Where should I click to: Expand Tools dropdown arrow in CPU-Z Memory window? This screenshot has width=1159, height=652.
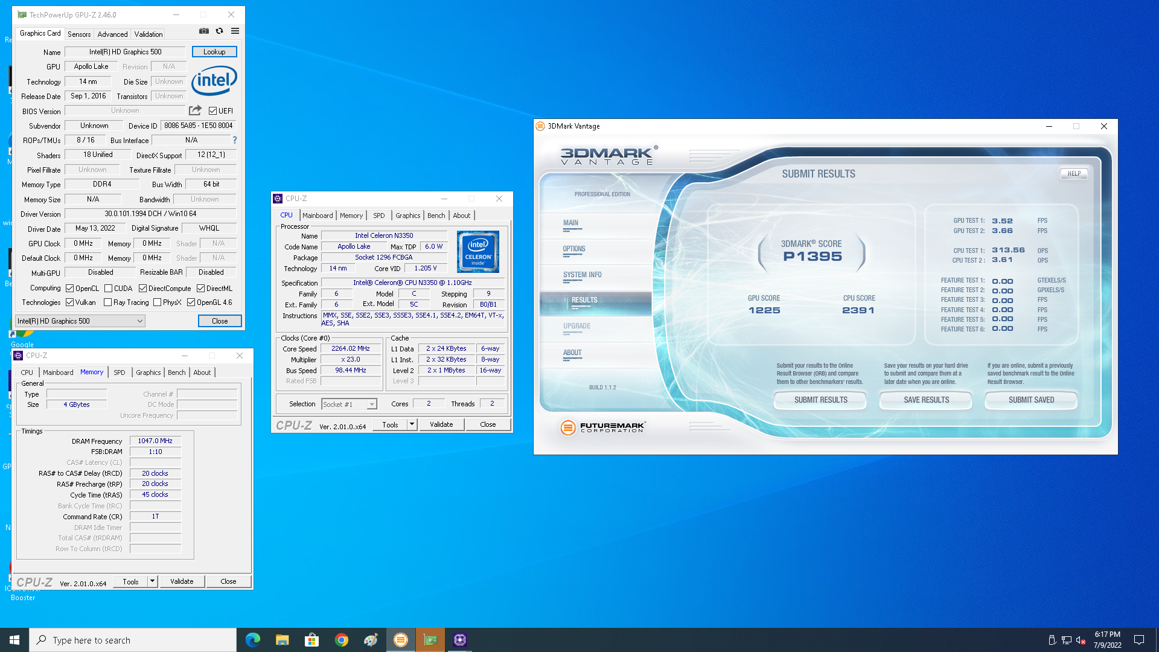pos(153,581)
